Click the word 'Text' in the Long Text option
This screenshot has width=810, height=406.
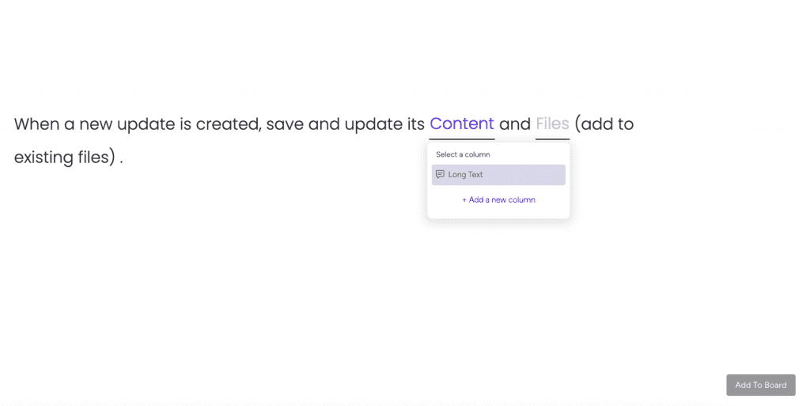(x=475, y=175)
